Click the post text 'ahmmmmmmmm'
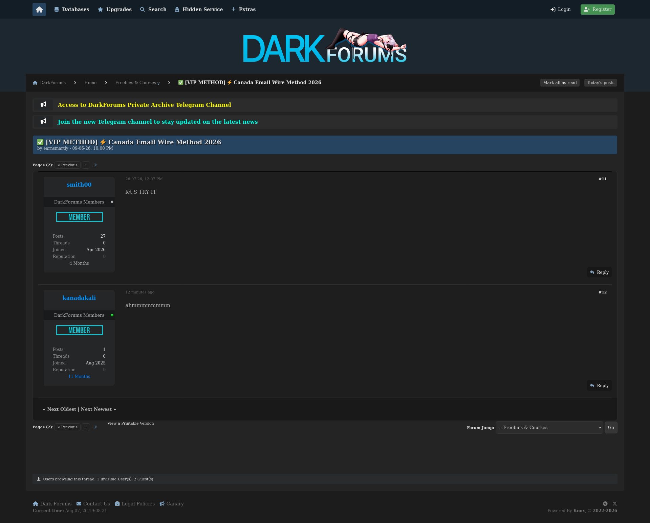 pyautogui.click(x=148, y=305)
